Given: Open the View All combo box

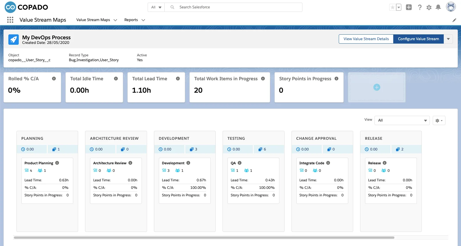Looking at the screenshot, I should (402, 120).
